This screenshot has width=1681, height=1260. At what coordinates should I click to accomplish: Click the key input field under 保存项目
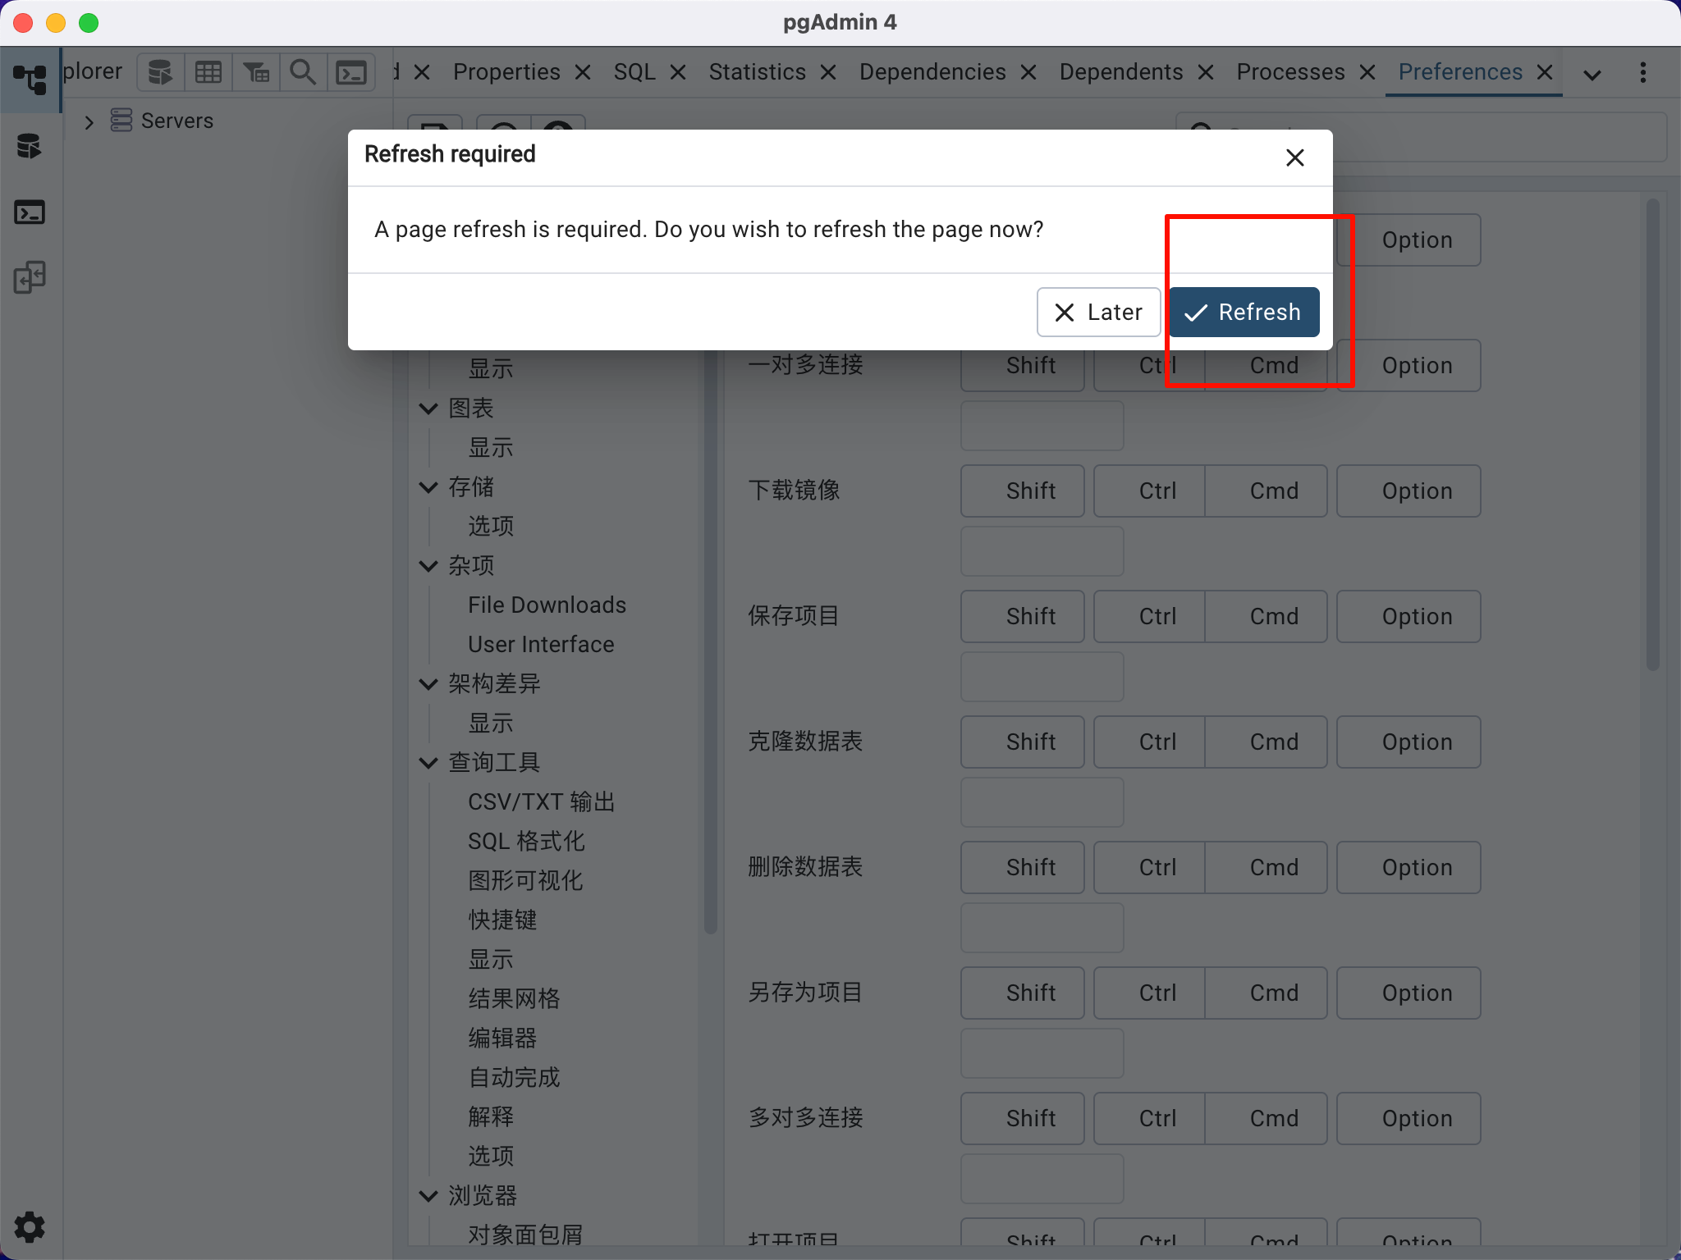coord(1040,677)
